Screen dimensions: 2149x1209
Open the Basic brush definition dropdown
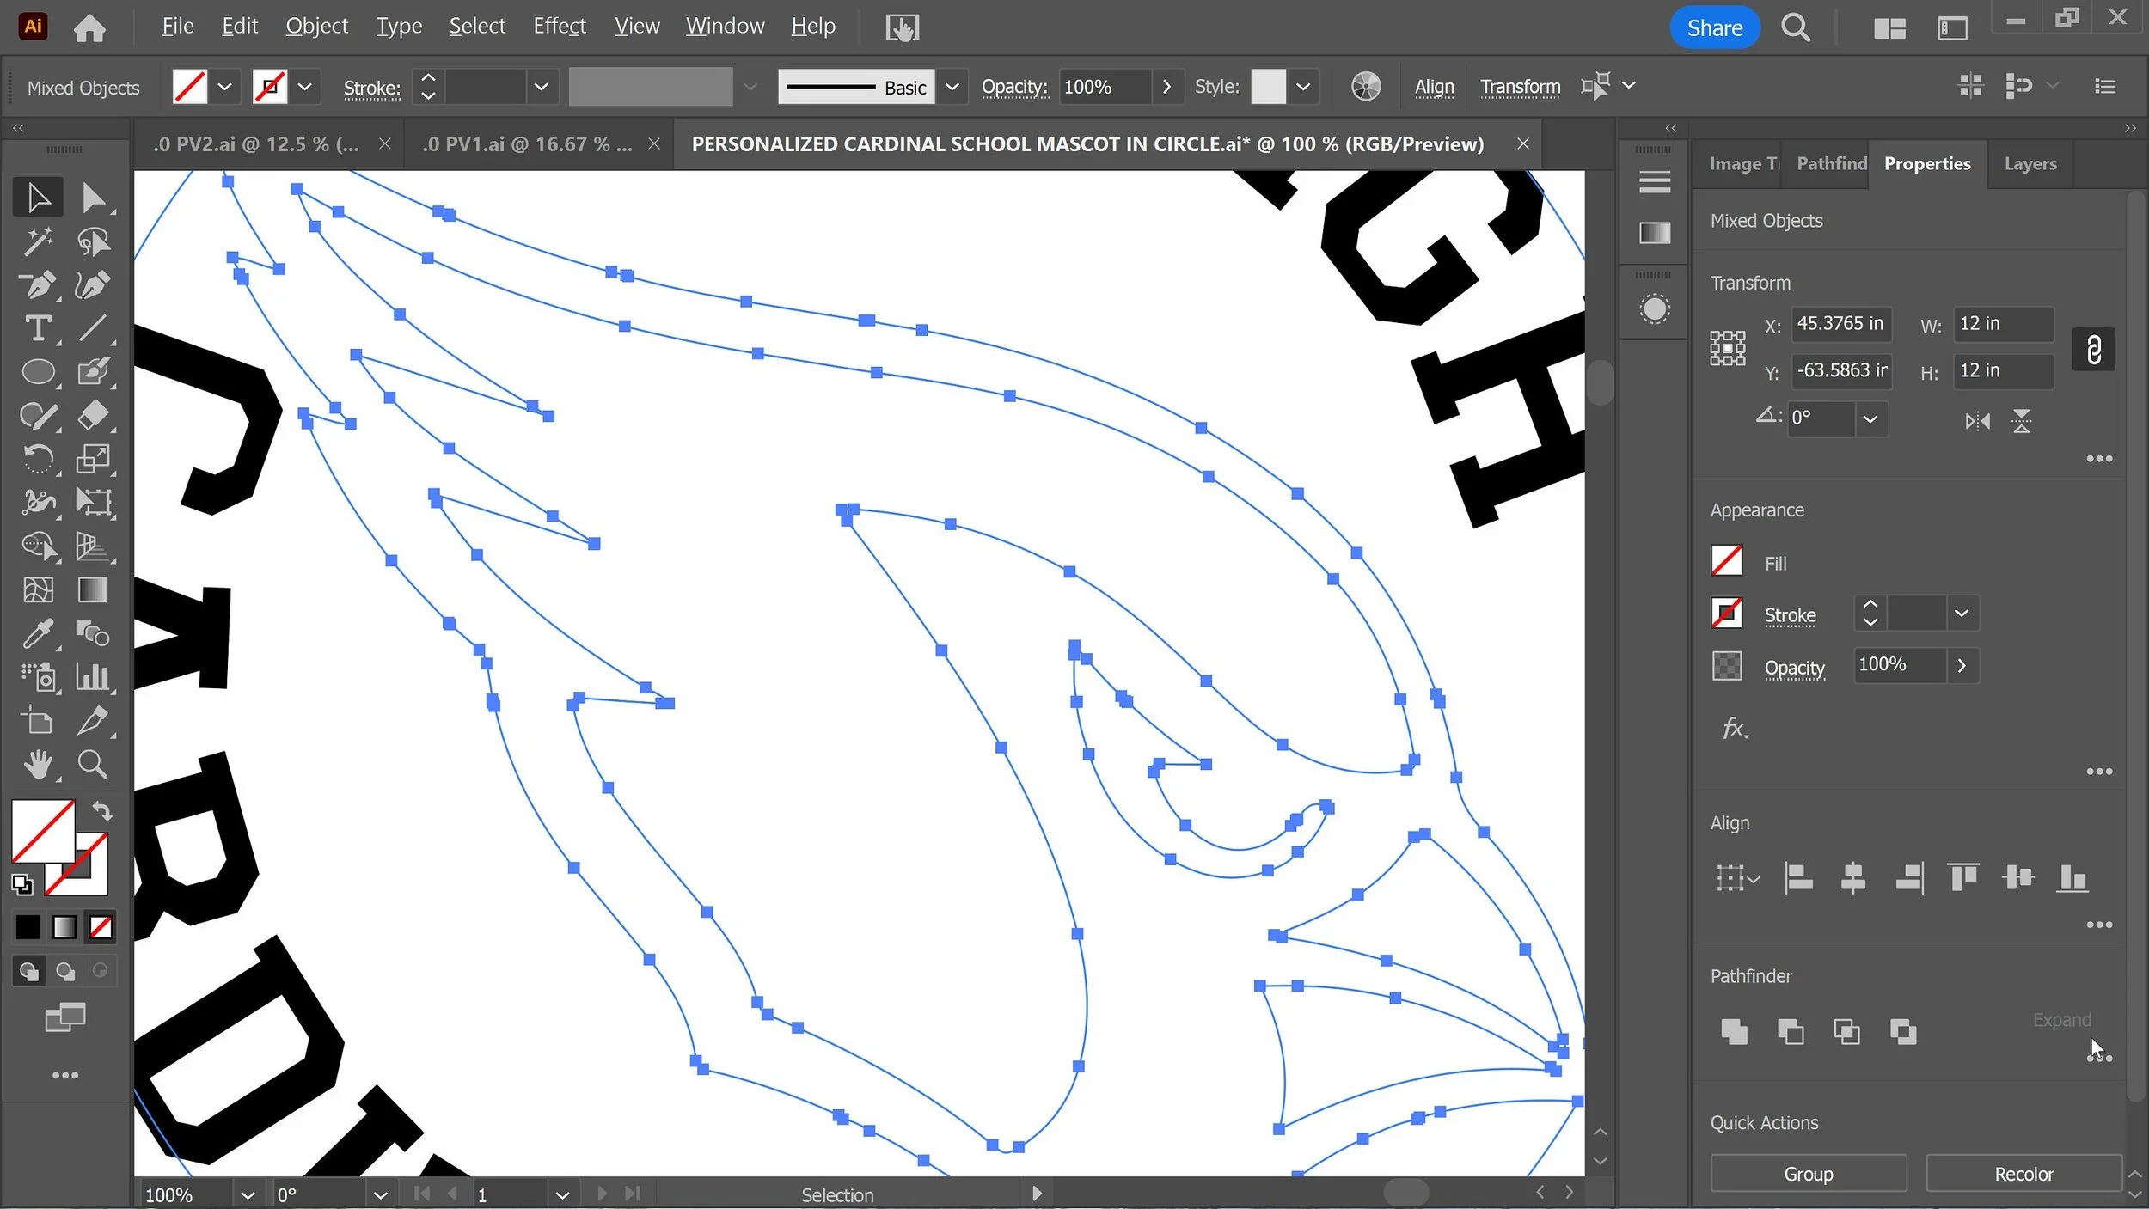(x=952, y=87)
